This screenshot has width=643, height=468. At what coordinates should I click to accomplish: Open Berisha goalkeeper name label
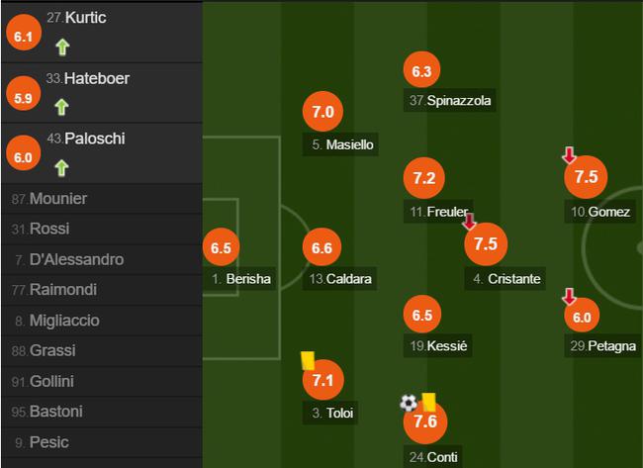241,279
